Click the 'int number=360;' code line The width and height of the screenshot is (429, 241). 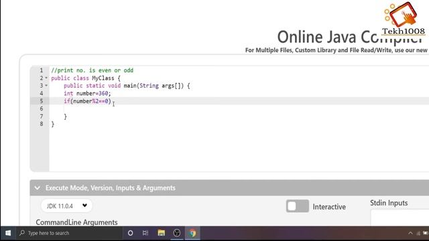point(87,94)
